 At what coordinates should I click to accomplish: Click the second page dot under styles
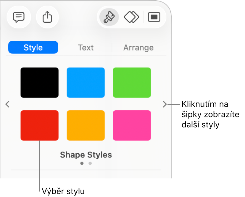[90, 163]
